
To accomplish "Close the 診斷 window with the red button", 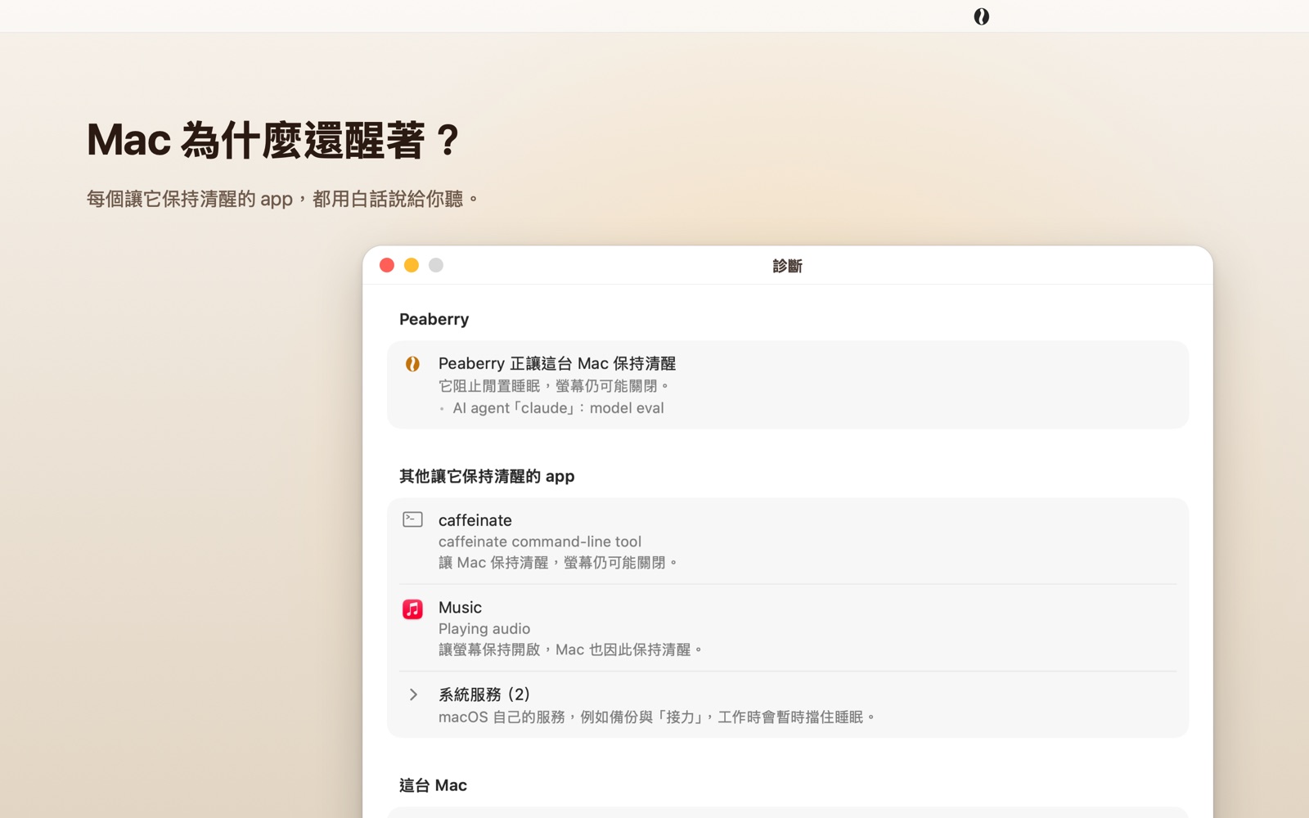I will (387, 265).
